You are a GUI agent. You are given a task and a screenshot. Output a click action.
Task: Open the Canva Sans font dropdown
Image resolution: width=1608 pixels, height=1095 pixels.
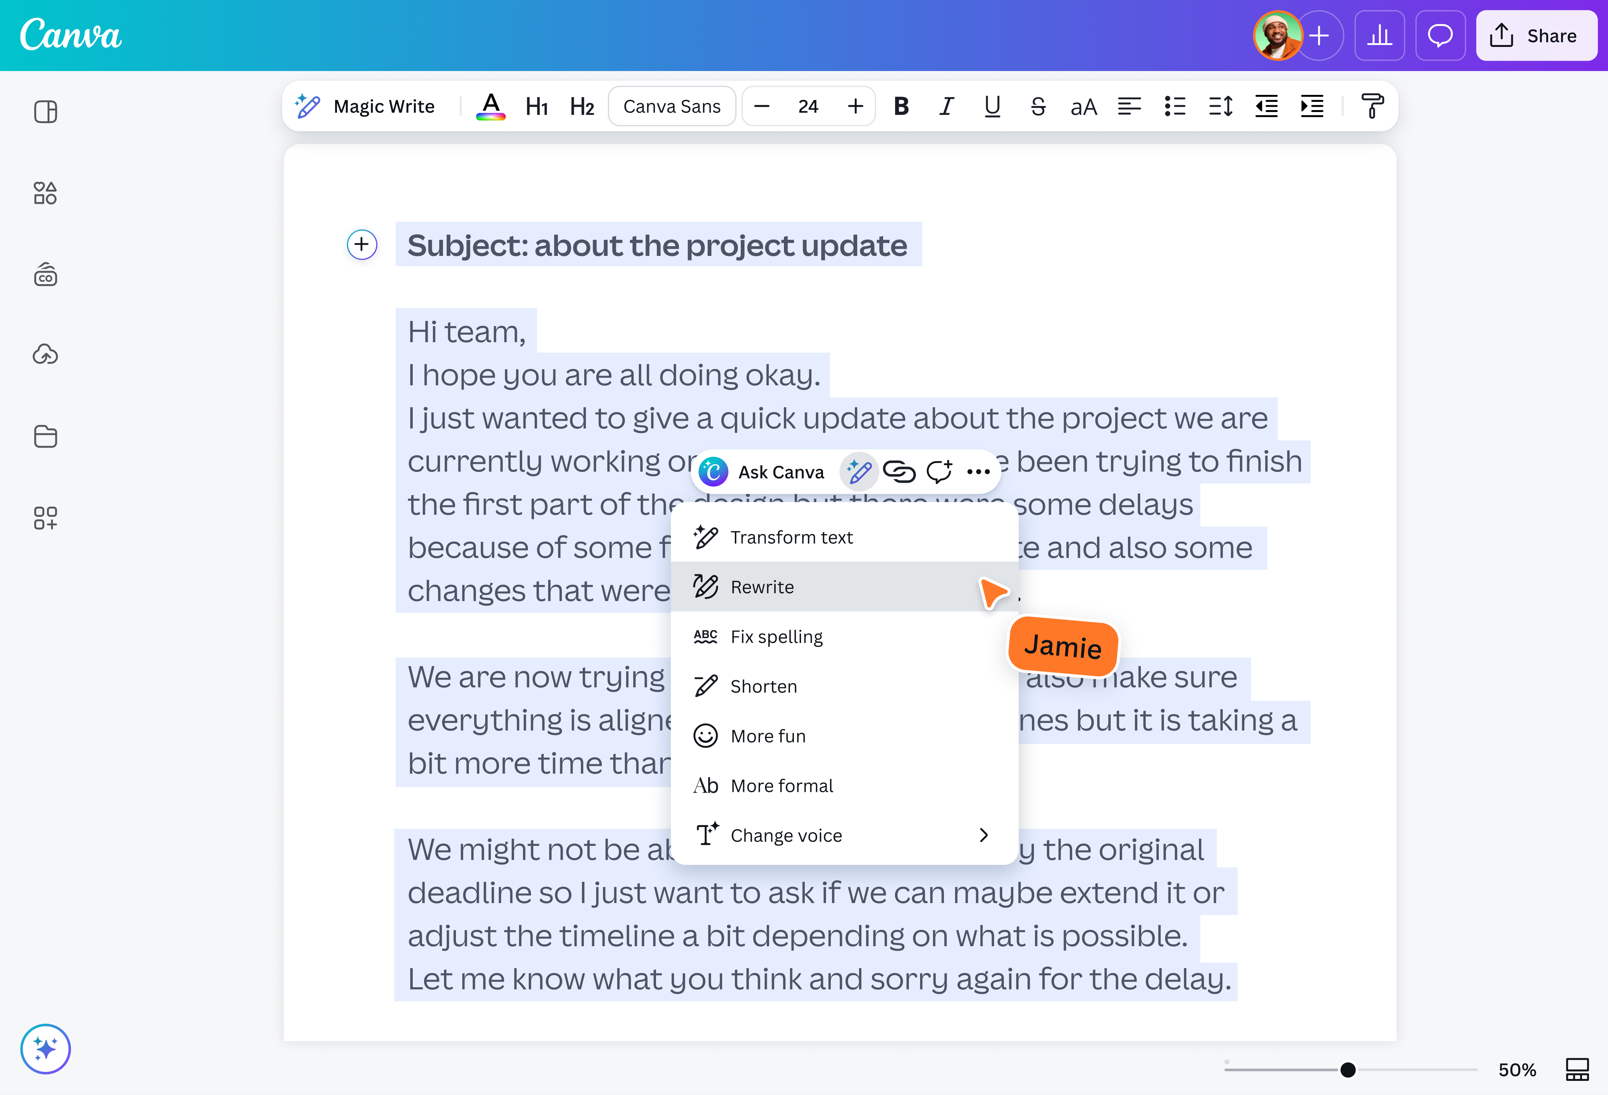pyautogui.click(x=671, y=107)
